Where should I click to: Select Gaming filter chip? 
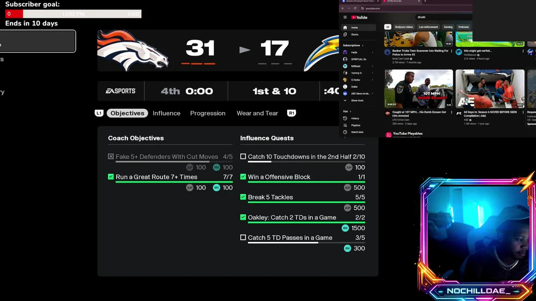[448, 27]
